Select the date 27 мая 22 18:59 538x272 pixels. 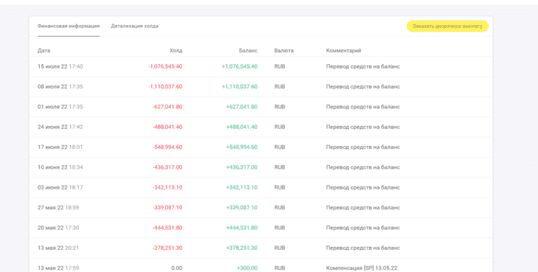click(58, 208)
